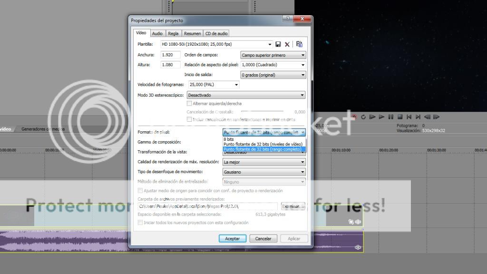Switch to the CD de audio tab
Image resolution: width=487 pixels, height=274 pixels.
(x=216, y=34)
